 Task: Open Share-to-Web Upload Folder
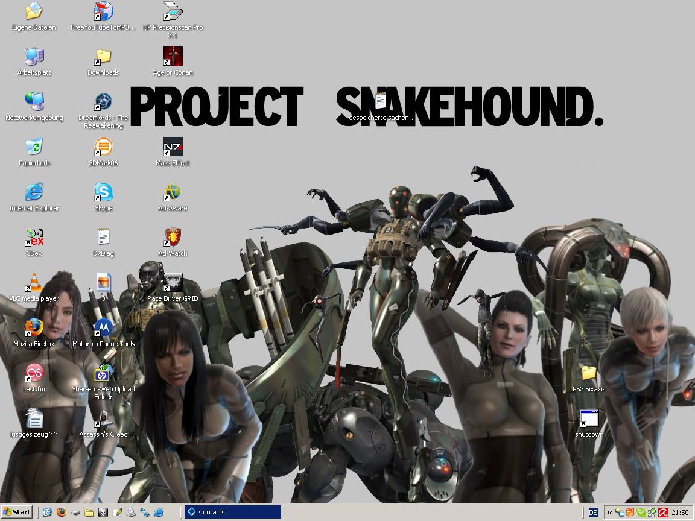point(103,382)
